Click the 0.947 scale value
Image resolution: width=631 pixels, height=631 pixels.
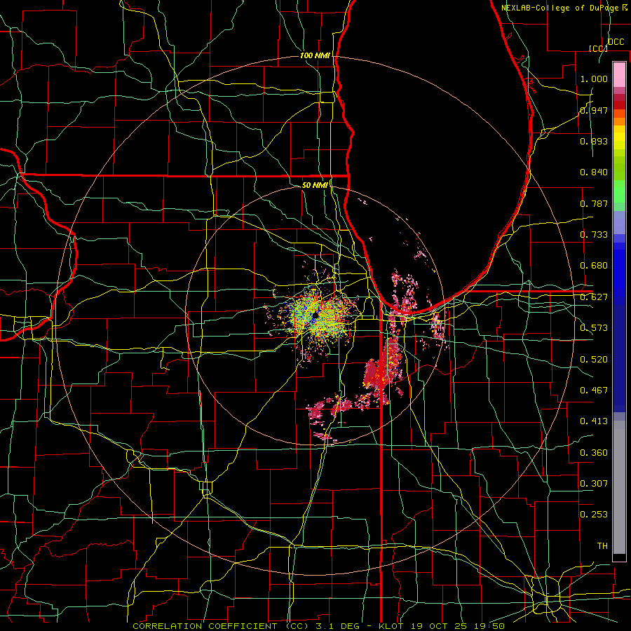[x=594, y=110]
